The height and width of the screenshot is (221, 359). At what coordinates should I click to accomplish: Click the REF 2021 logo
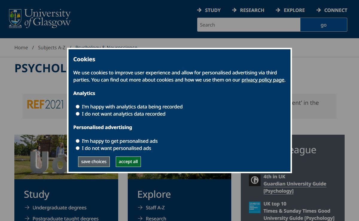click(45, 105)
